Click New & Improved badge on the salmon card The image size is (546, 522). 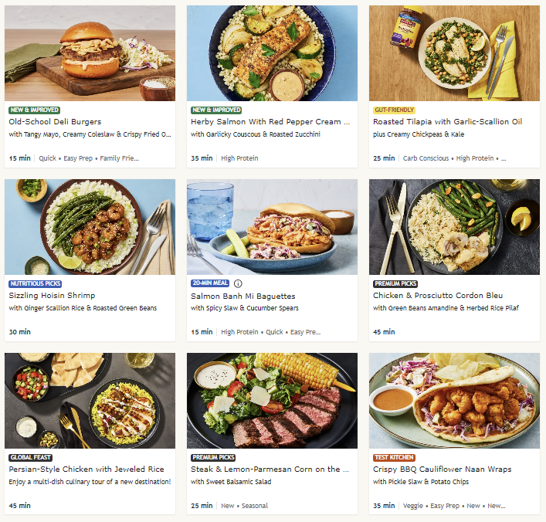pos(216,110)
